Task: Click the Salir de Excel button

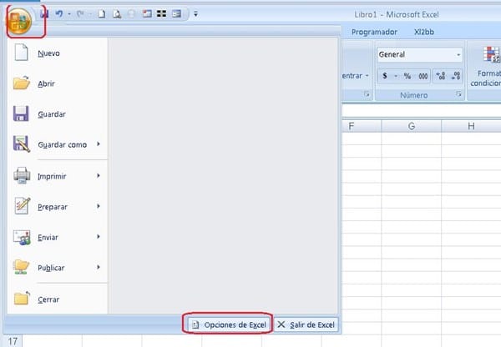Action: click(x=306, y=324)
